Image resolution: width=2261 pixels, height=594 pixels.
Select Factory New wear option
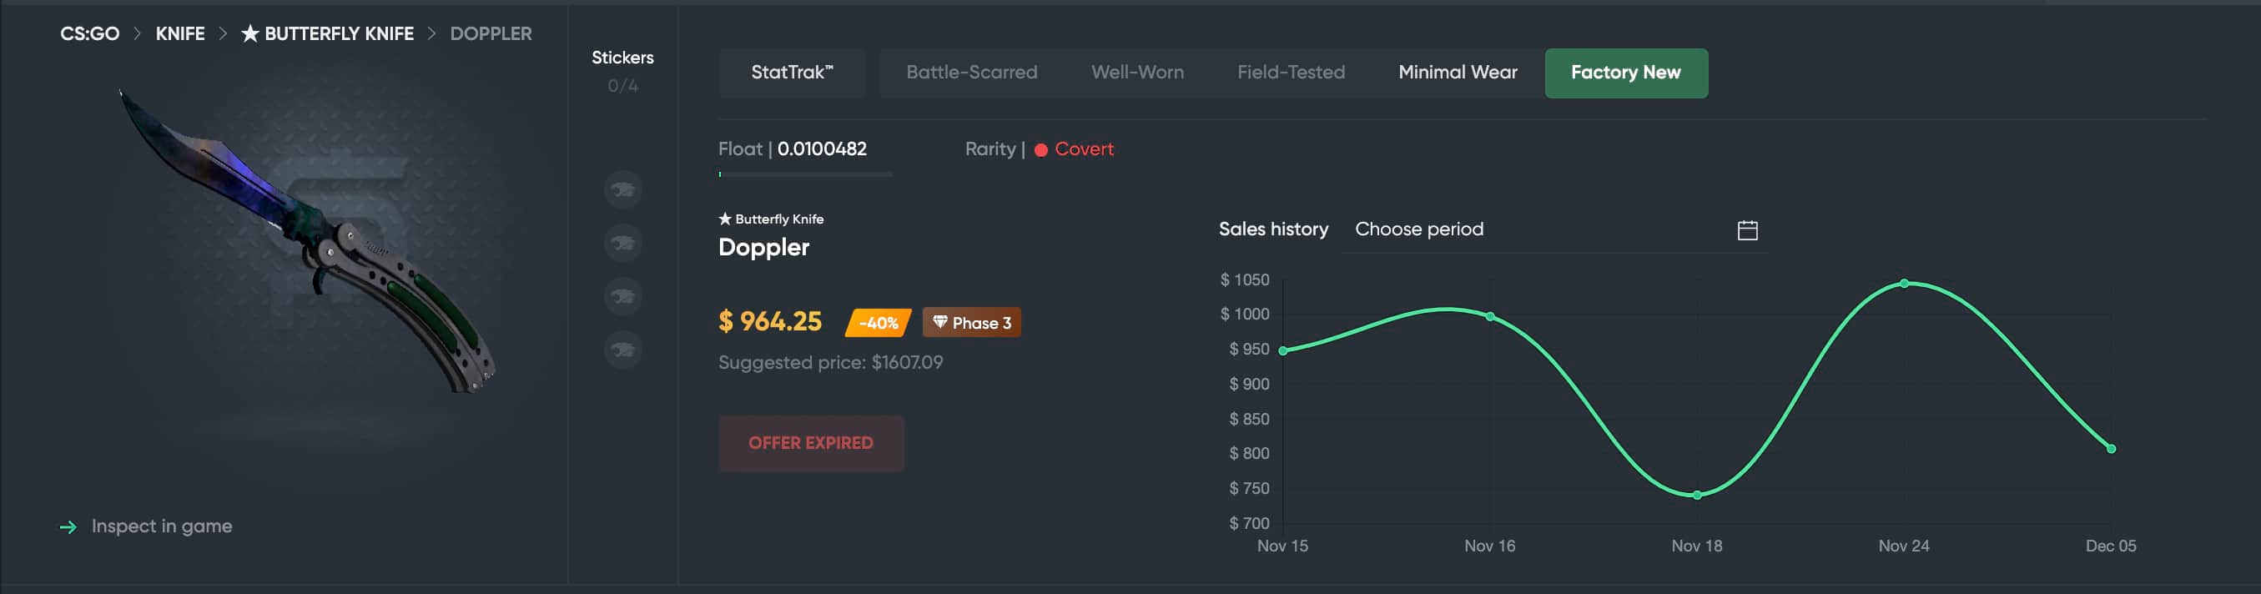(x=1625, y=73)
